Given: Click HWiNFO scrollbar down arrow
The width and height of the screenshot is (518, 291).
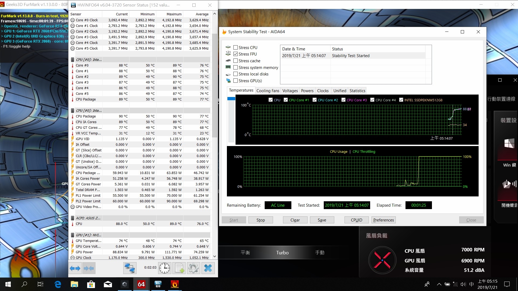Looking at the screenshot, I should pyautogui.click(x=215, y=257).
